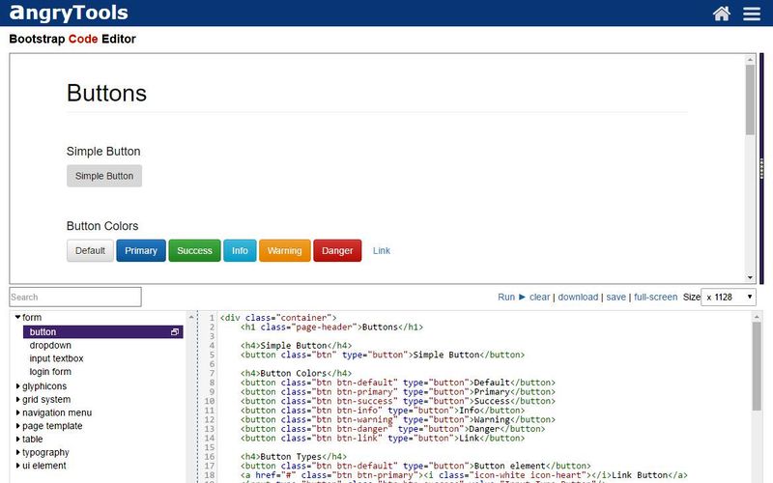This screenshot has width=773, height=483.
Task: Select the login form item
Action: click(x=50, y=372)
